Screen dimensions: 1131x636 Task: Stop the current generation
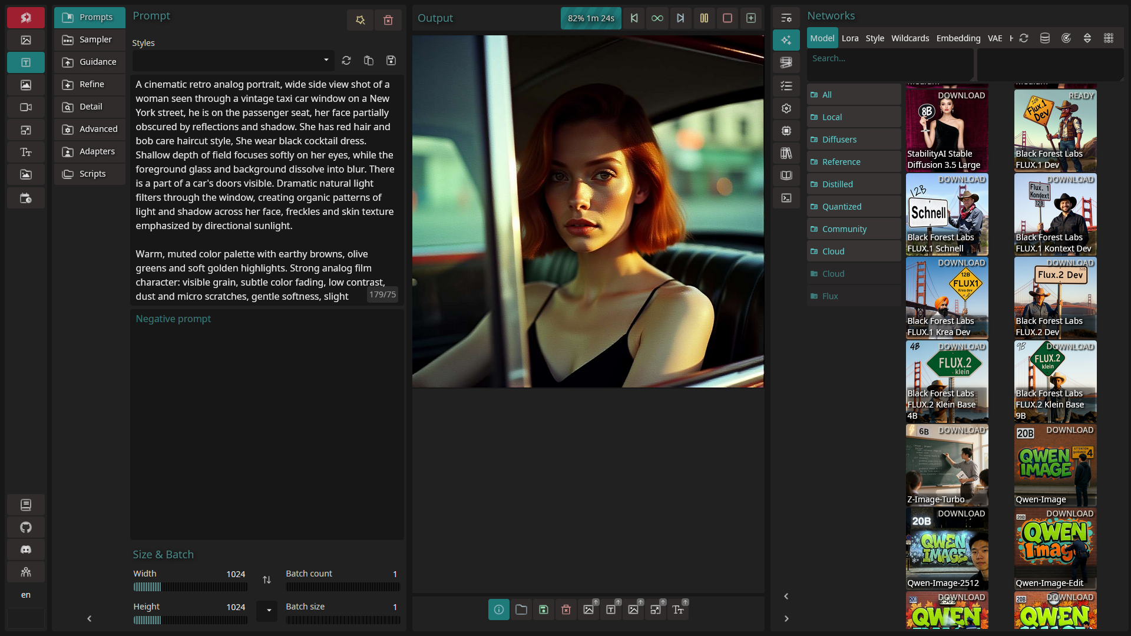727,18
